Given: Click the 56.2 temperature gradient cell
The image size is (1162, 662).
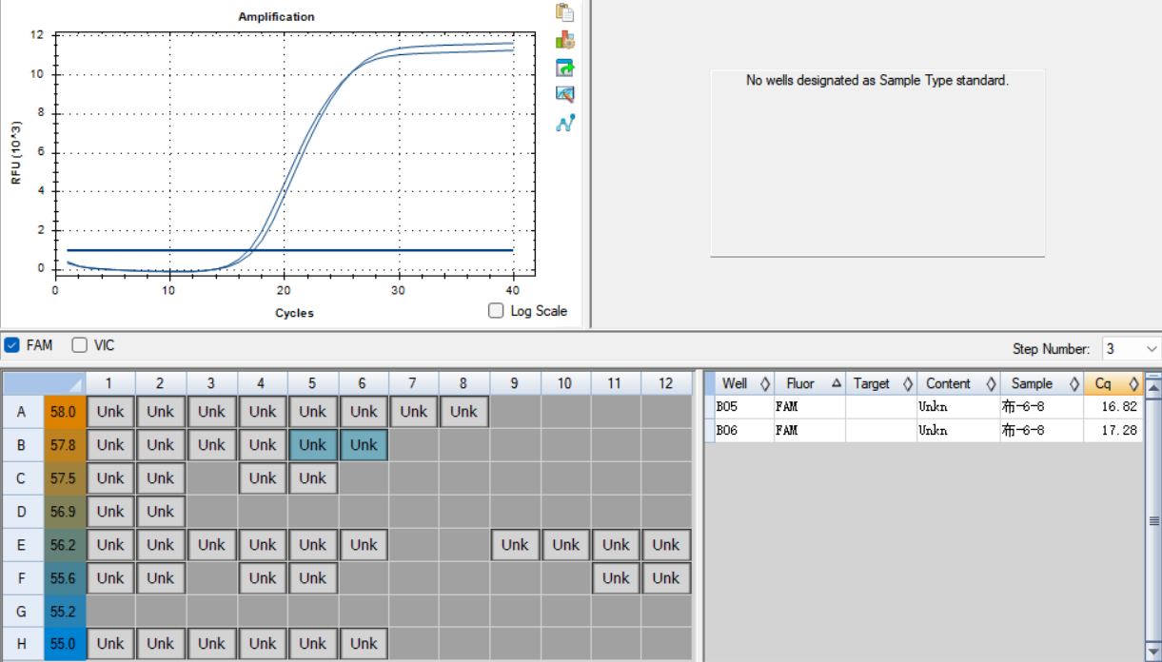Looking at the screenshot, I should click(65, 545).
